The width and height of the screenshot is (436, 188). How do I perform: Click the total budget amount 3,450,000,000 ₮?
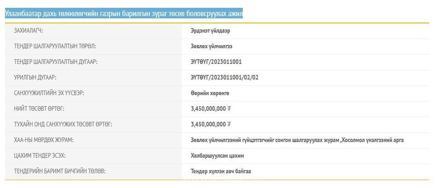(211, 109)
